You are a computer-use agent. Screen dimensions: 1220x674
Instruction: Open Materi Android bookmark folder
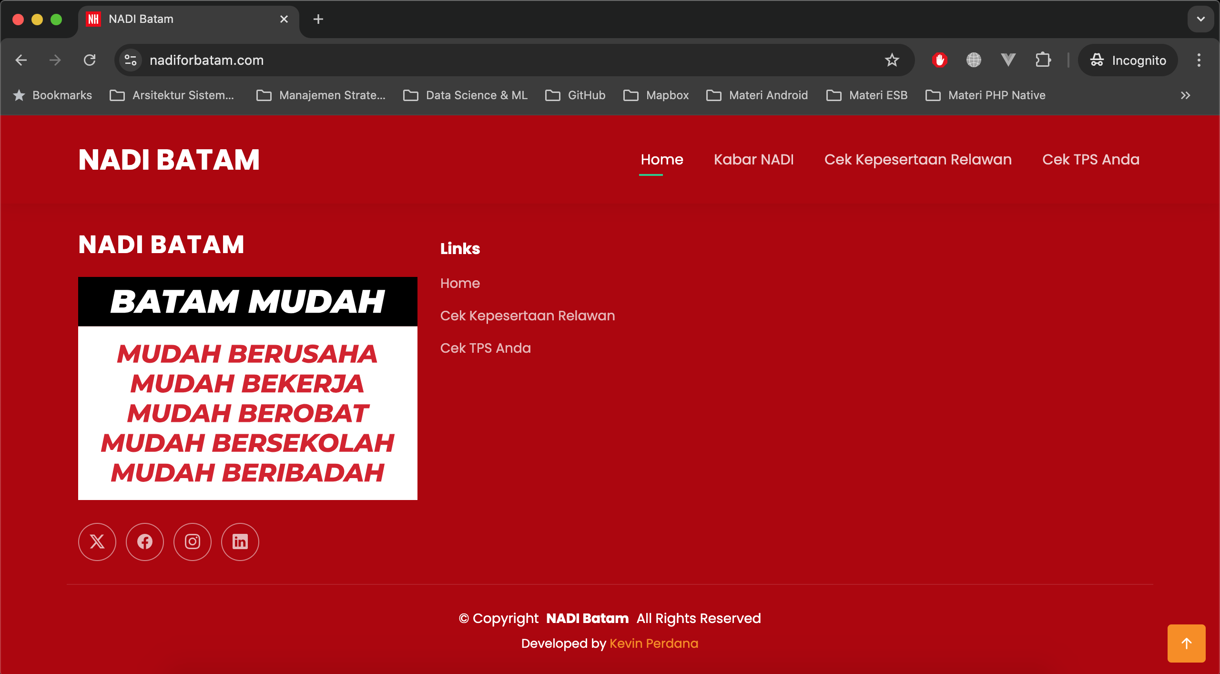pos(757,95)
